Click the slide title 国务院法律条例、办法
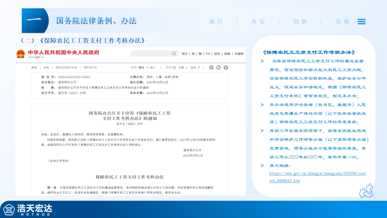This screenshot has height=218, width=387. [x=96, y=21]
